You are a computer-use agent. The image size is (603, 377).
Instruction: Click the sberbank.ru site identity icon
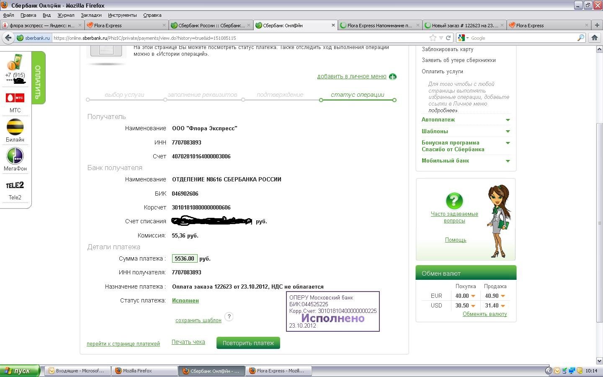[33, 38]
